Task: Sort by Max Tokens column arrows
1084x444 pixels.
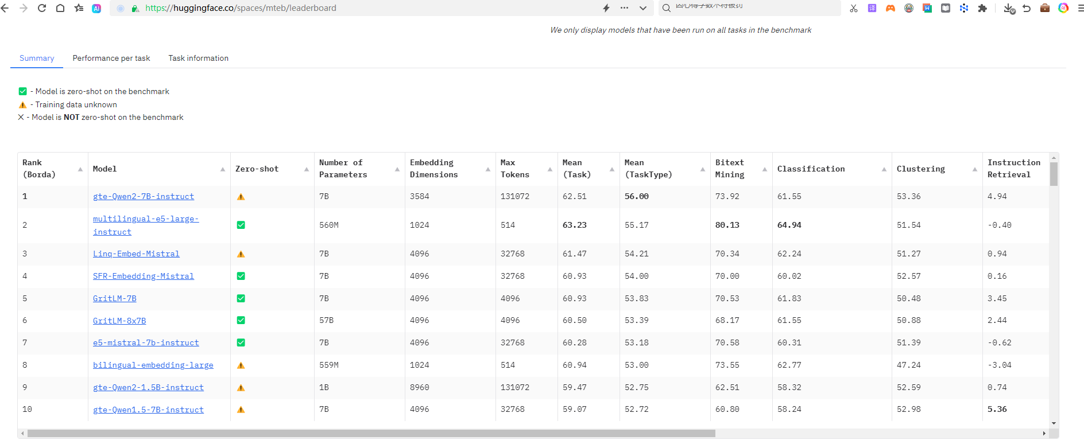Action: tap(550, 169)
